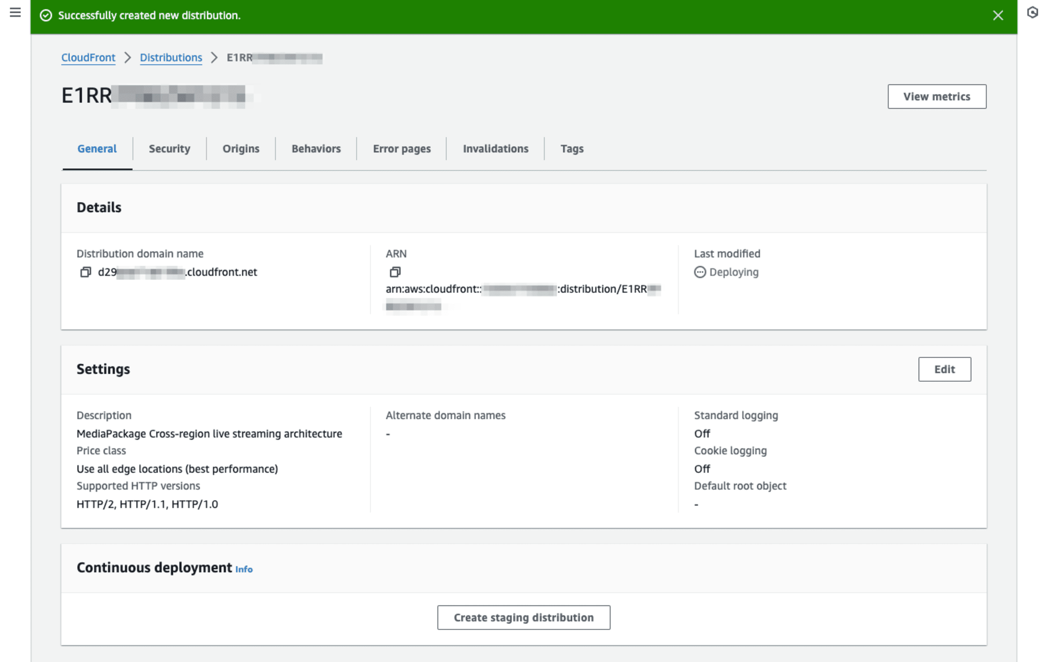Select the MediaPackage Cross-region description text

(x=209, y=433)
